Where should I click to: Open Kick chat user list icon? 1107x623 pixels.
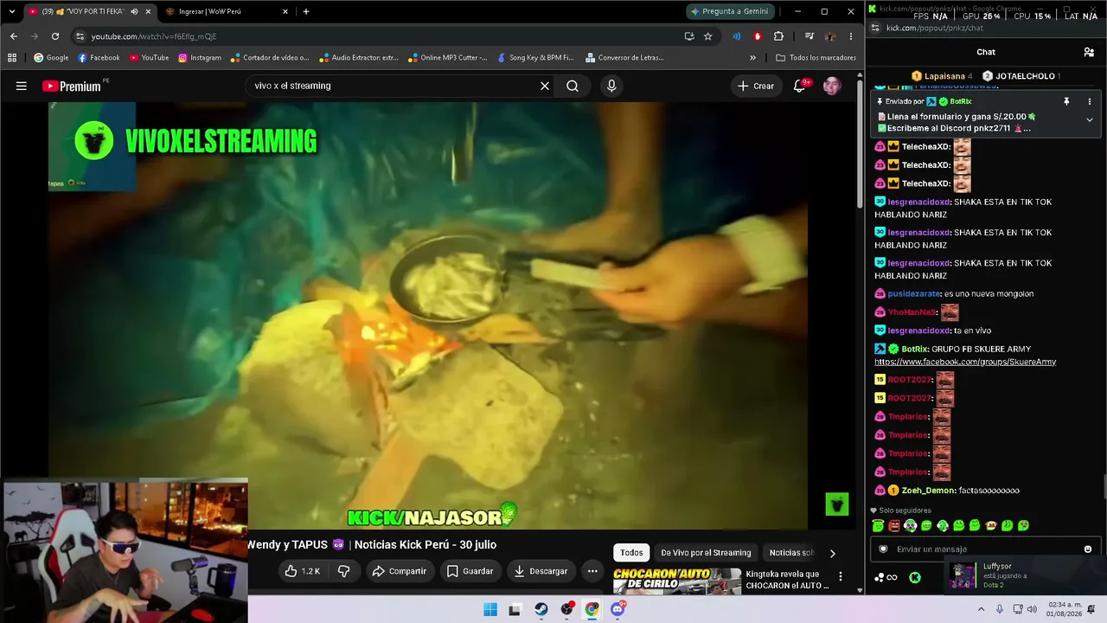click(x=1089, y=52)
